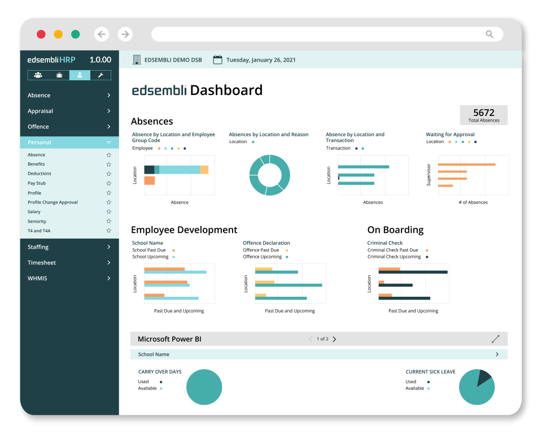
Task: Expand the Microsoft Power BI report fullscreen arrow
Action: 496,339
